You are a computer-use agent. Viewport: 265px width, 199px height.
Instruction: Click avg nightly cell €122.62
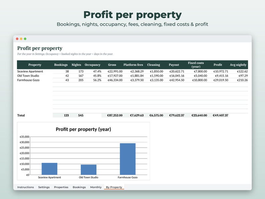click(x=242, y=71)
